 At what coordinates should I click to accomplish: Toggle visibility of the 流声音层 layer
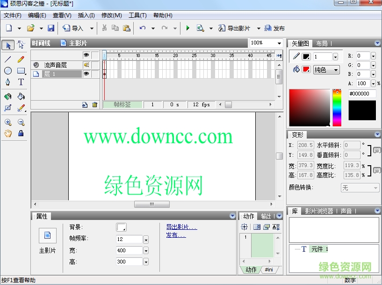pos(86,65)
